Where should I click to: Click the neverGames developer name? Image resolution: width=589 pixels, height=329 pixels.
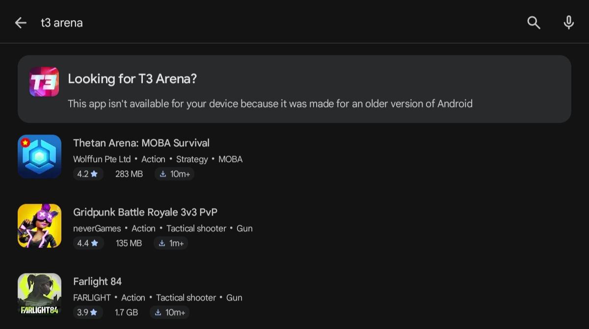coord(97,228)
